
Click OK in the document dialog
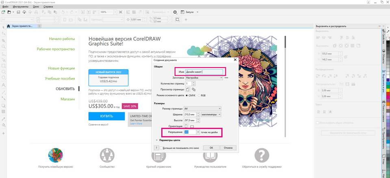pyautogui.click(x=211, y=148)
